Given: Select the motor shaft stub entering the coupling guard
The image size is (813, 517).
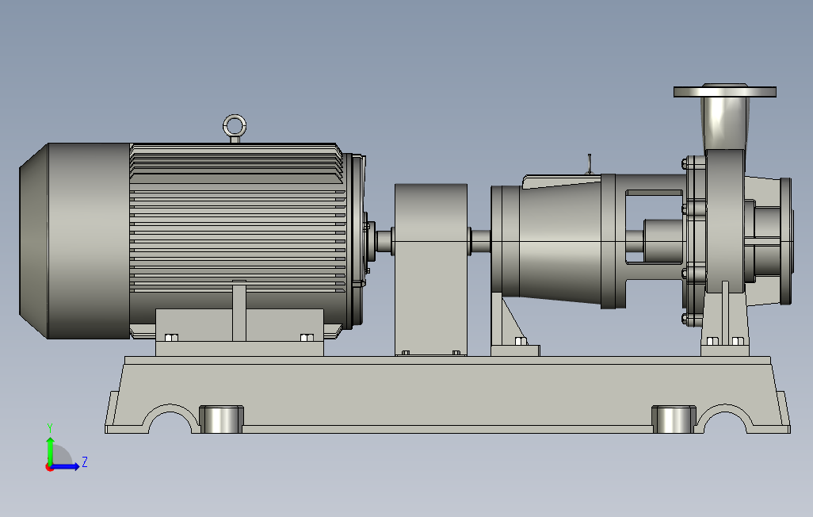Looking at the screenshot, I should pyautogui.click(x=384, y=241).
